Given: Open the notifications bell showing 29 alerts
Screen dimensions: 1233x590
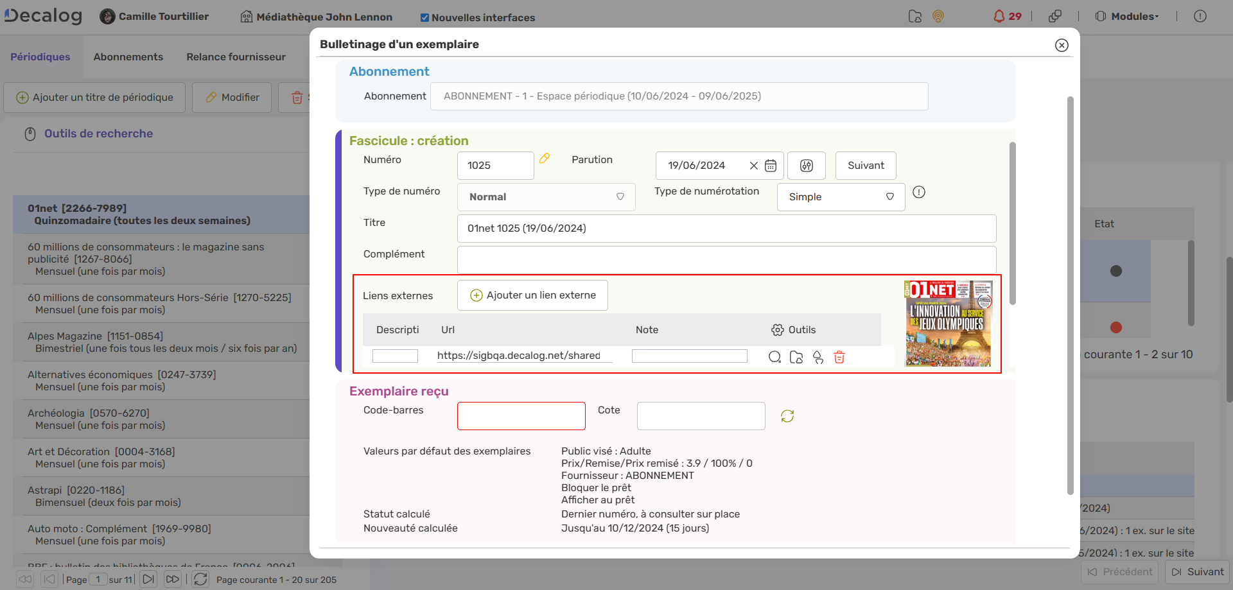Looking at the screenshot, I should coord(1002,16).
